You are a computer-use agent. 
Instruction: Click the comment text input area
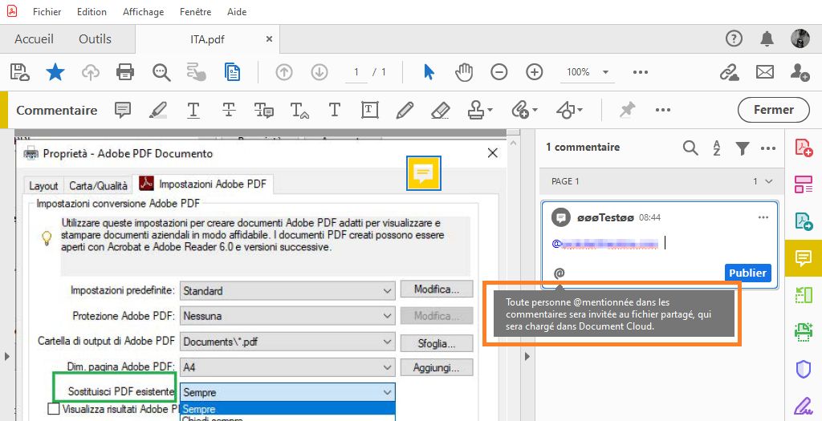point(660,243)
